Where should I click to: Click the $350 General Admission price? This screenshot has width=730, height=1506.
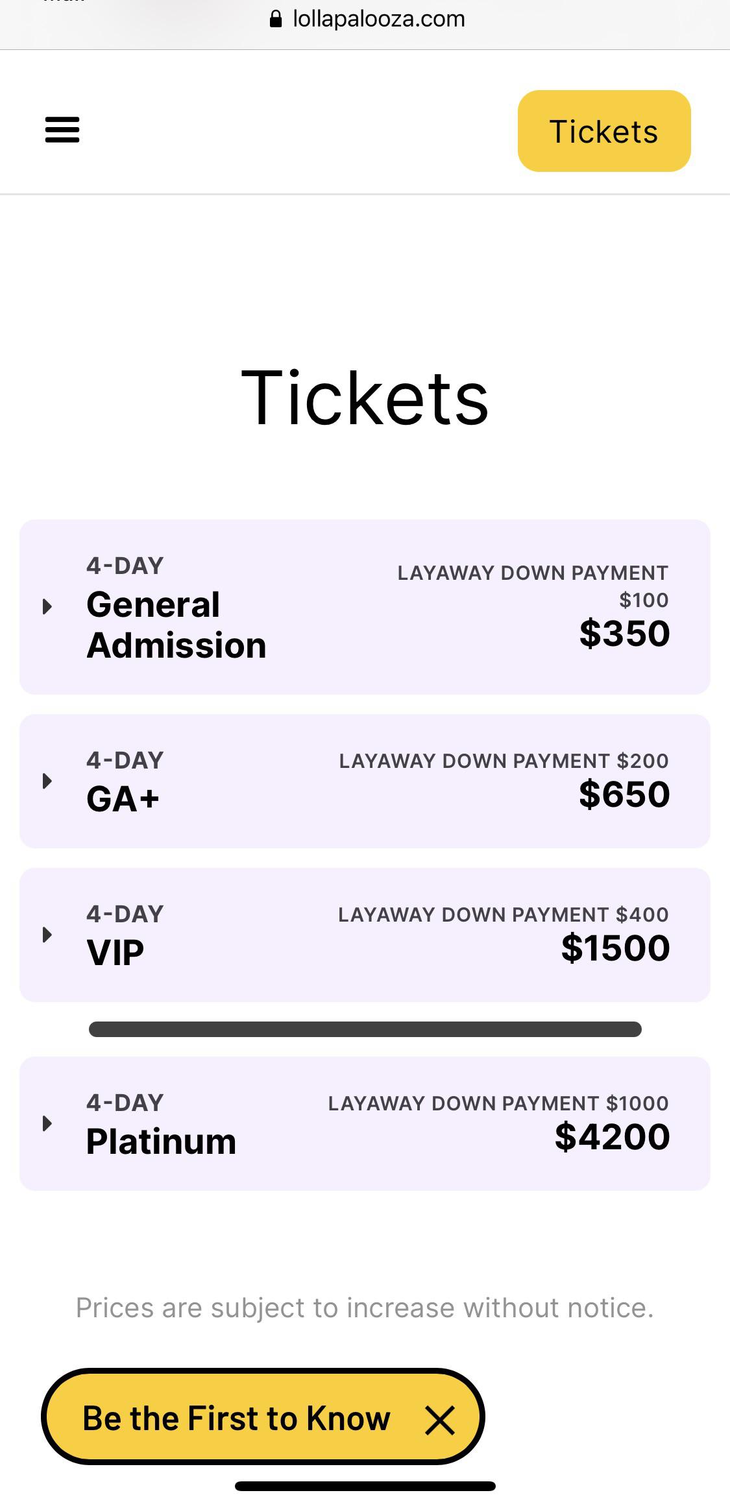coord(624,633)
